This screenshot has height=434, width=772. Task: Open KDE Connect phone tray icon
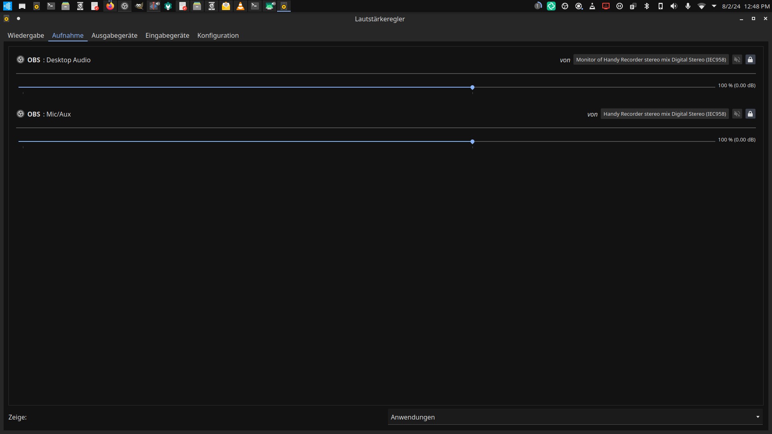tap(660, 6)
